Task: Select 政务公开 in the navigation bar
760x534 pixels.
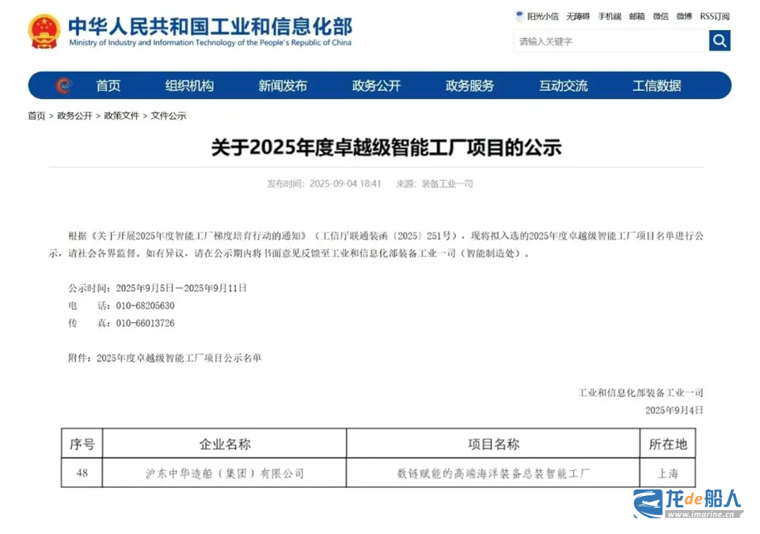Action: click(x=376, y=86)
